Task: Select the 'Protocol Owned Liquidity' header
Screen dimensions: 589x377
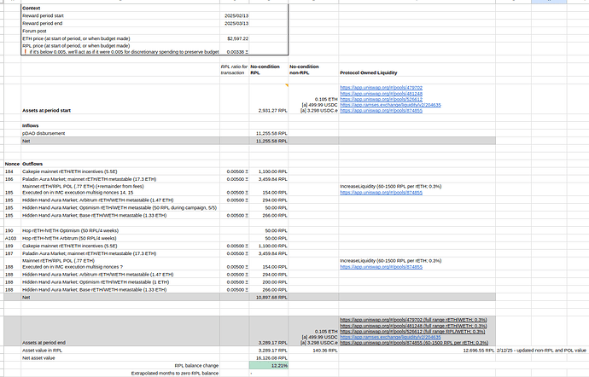Action: tap(417, 69)
